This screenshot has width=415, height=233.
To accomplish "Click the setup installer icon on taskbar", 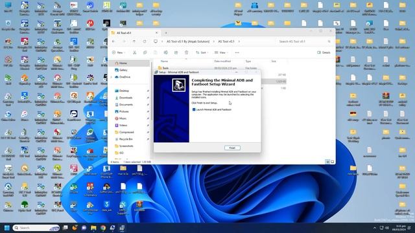I will tap(122, 228).
